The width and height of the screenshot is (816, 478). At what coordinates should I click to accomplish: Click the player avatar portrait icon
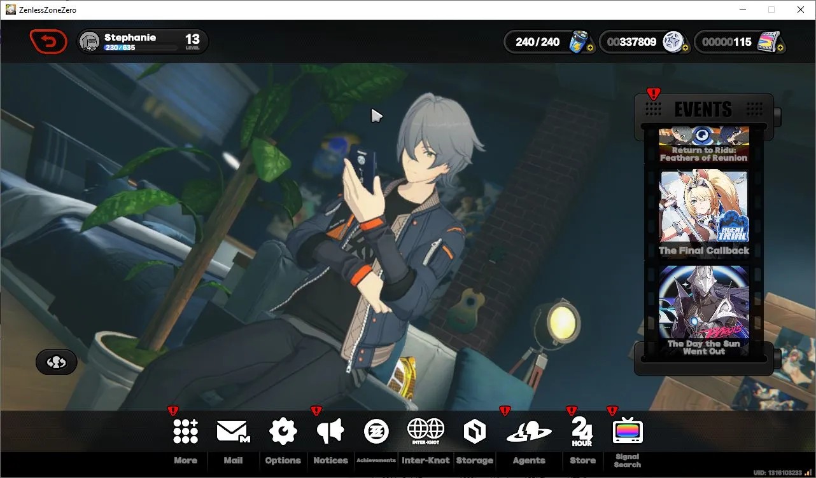click(90, 42)
